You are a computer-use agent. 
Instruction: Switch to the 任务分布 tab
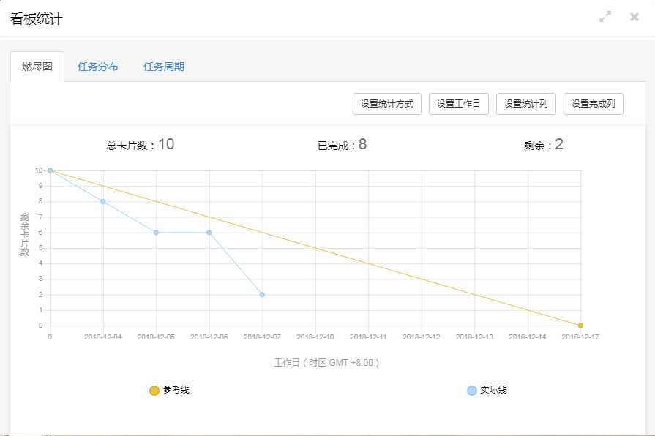pyautogui.click(x=97, y=66)
